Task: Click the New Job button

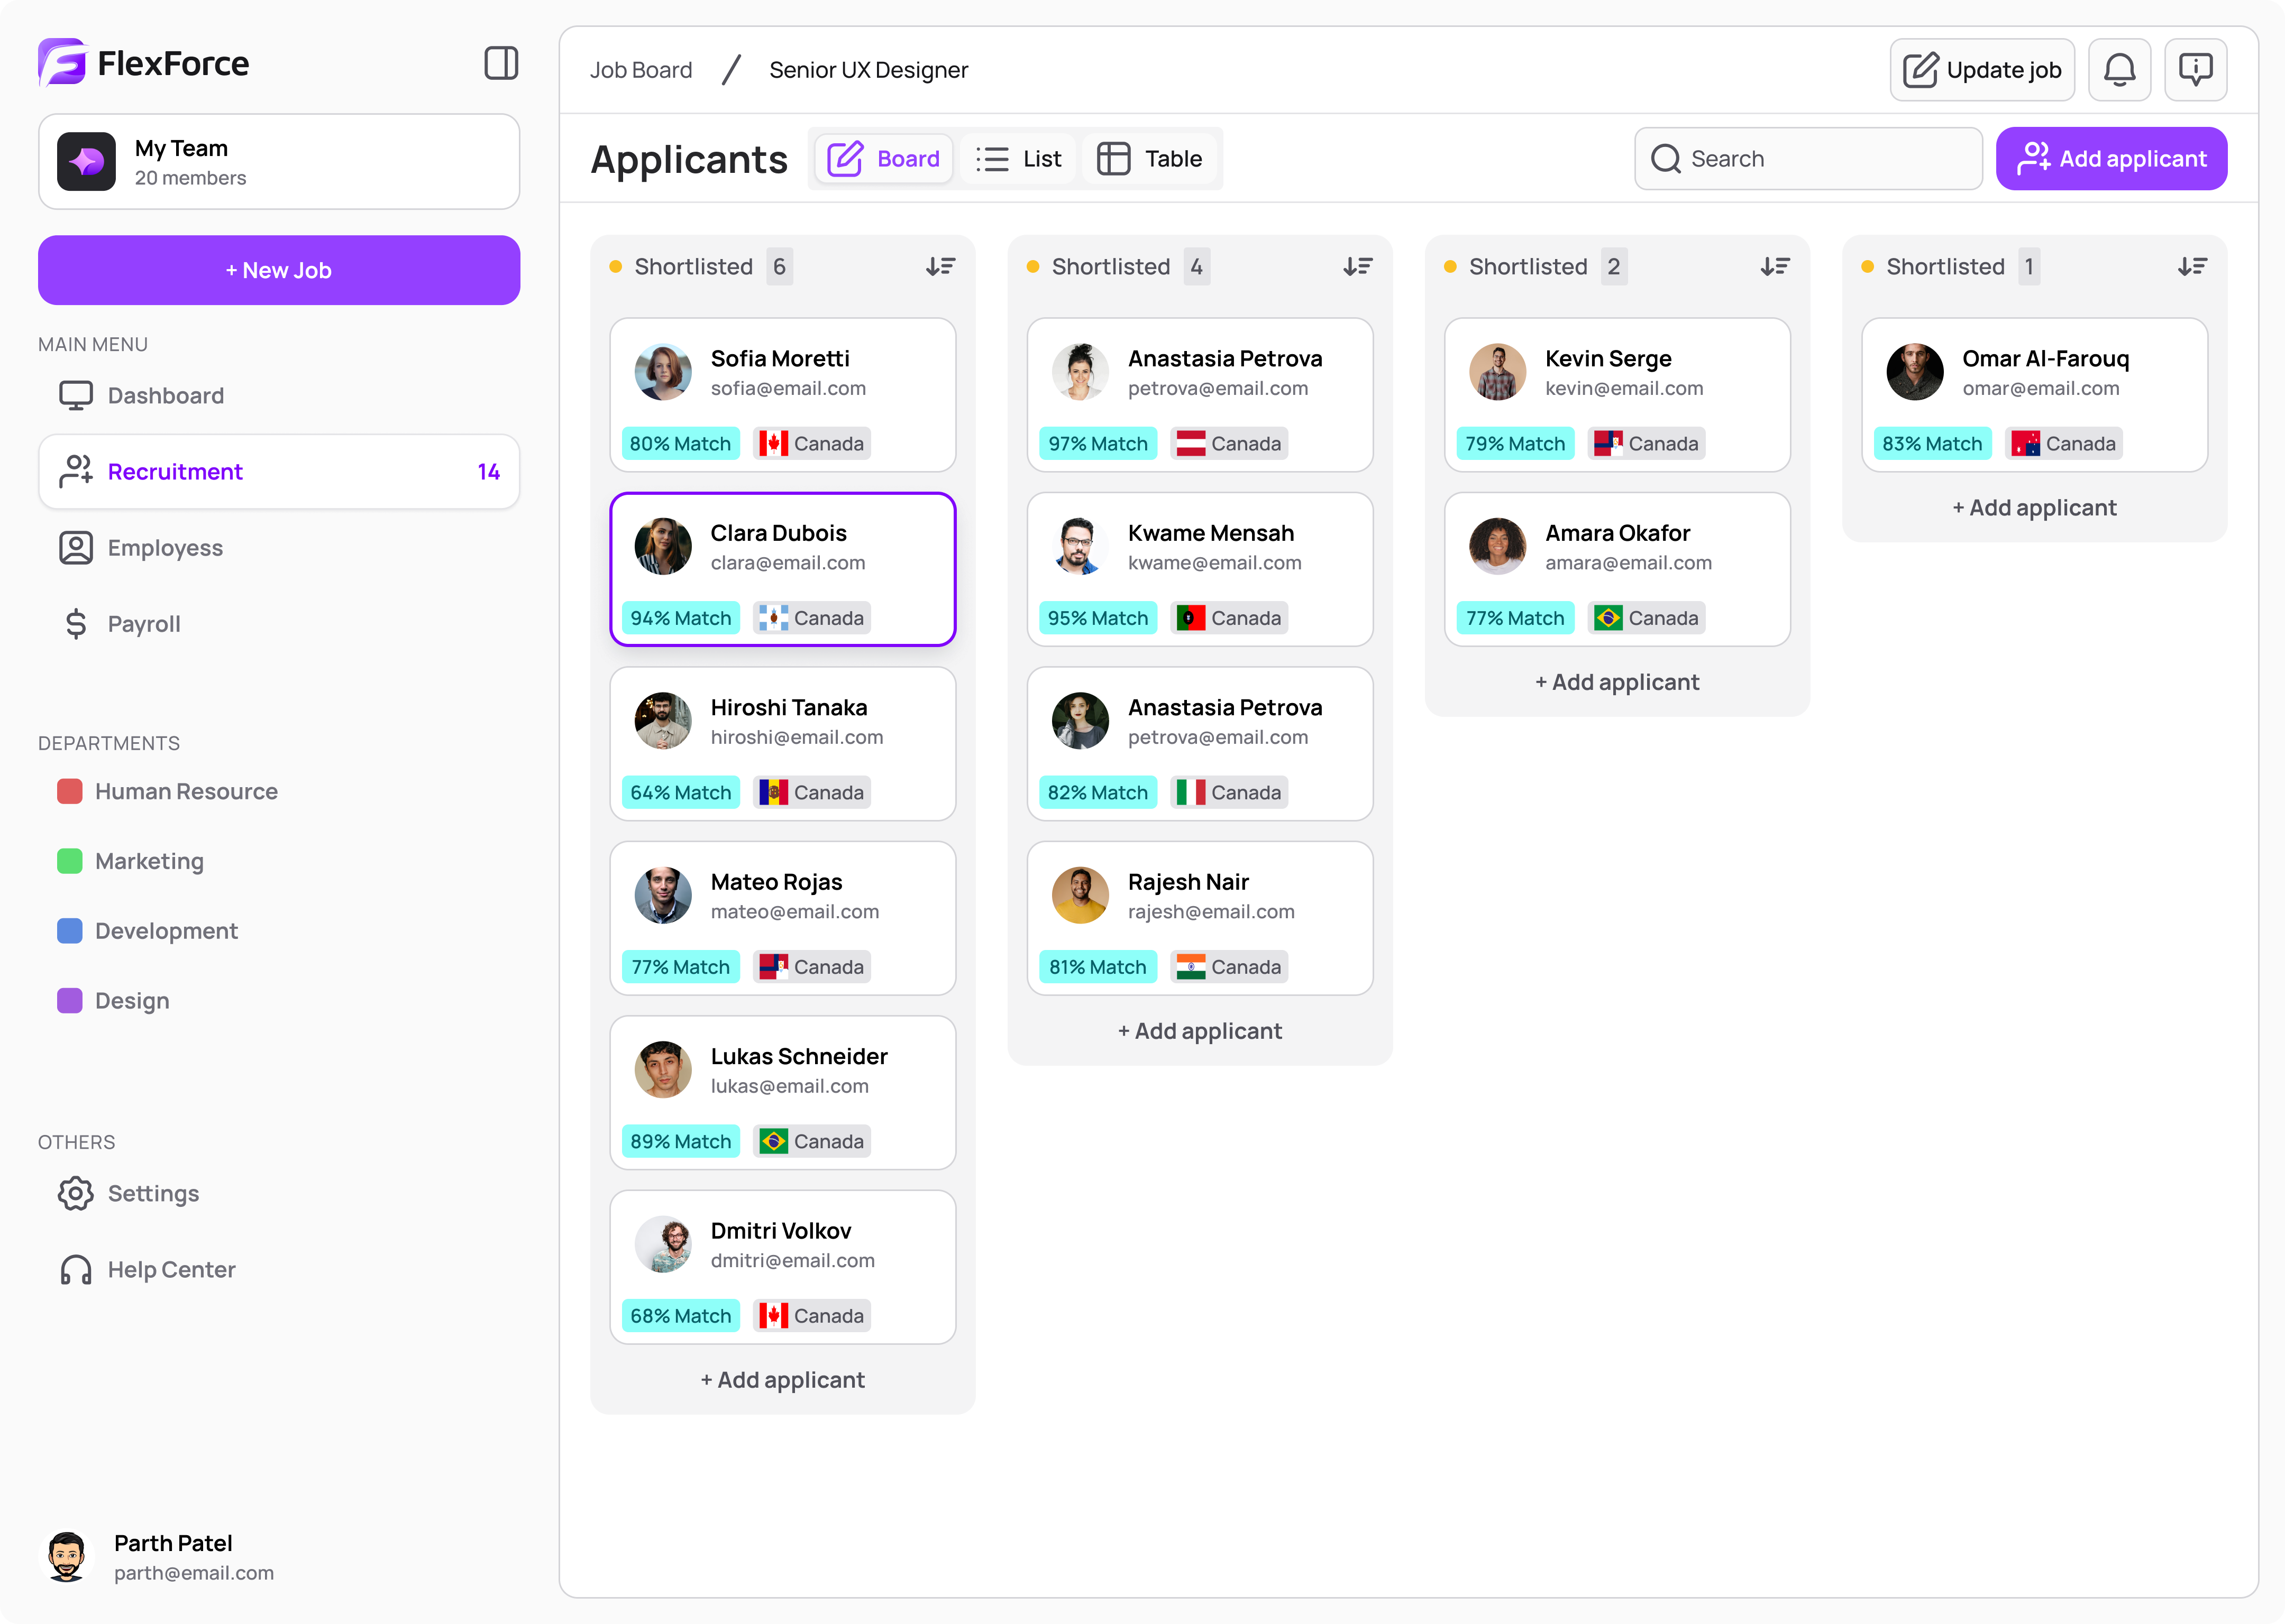Action: coord(279,270)
